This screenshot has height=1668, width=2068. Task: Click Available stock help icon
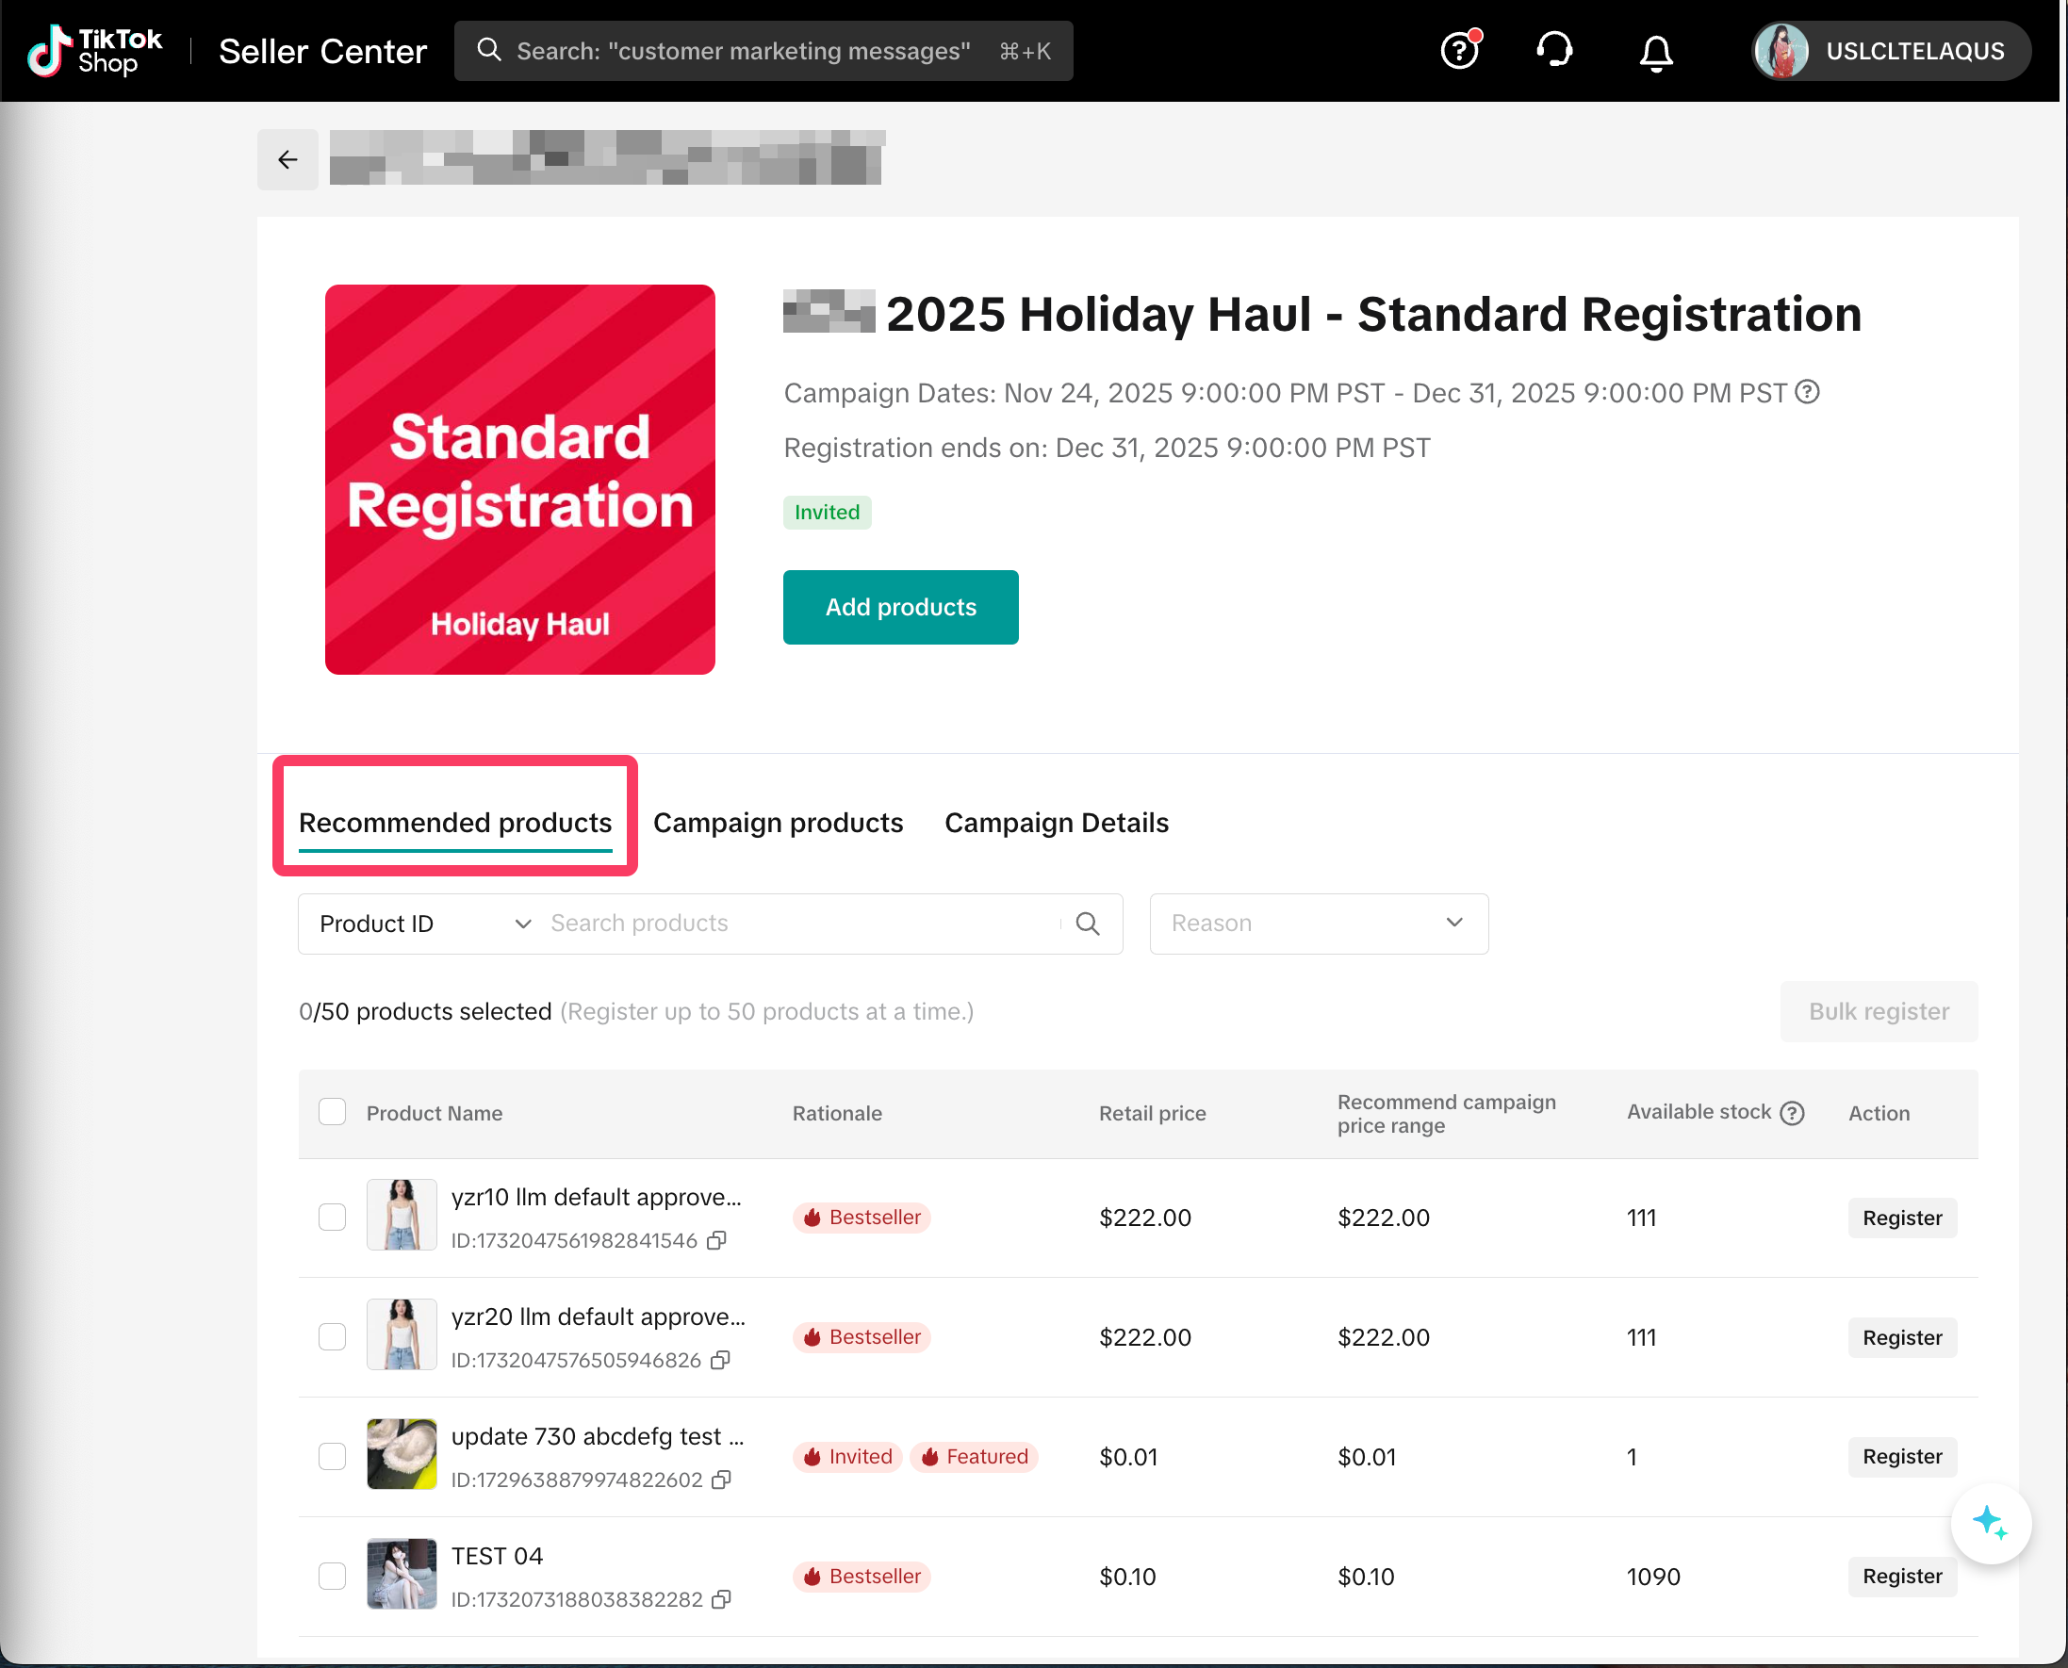point(1792,1113)
